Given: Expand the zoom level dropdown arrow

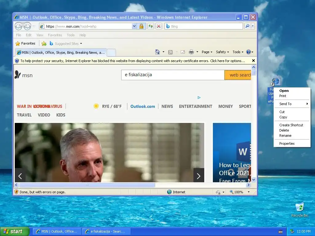Looking at the screenshot, I should click(249, 192).
